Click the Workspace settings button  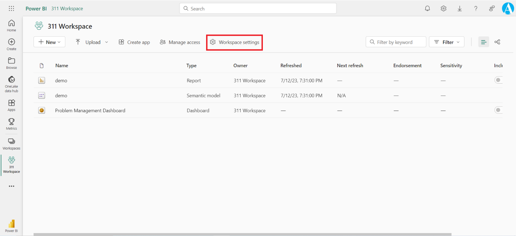pyautogui.click(x=234, y=42)
